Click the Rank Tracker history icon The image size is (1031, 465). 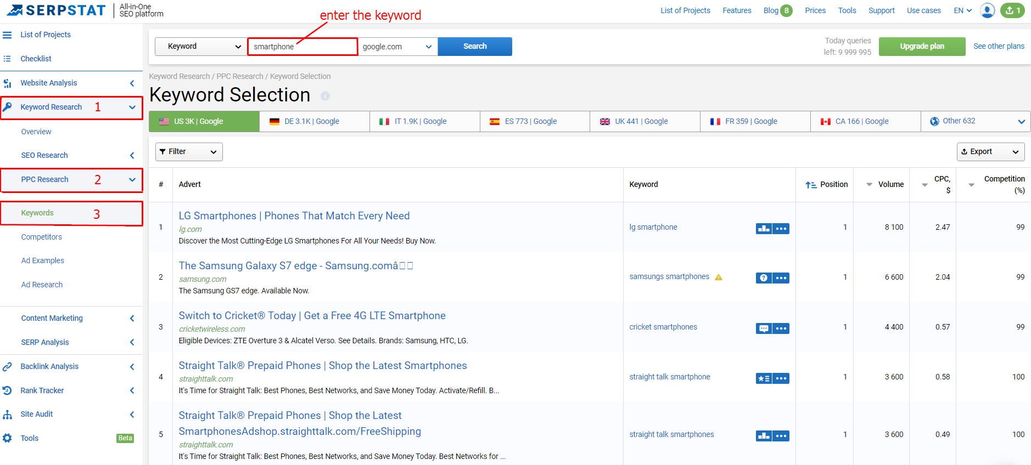coord(7,390)
